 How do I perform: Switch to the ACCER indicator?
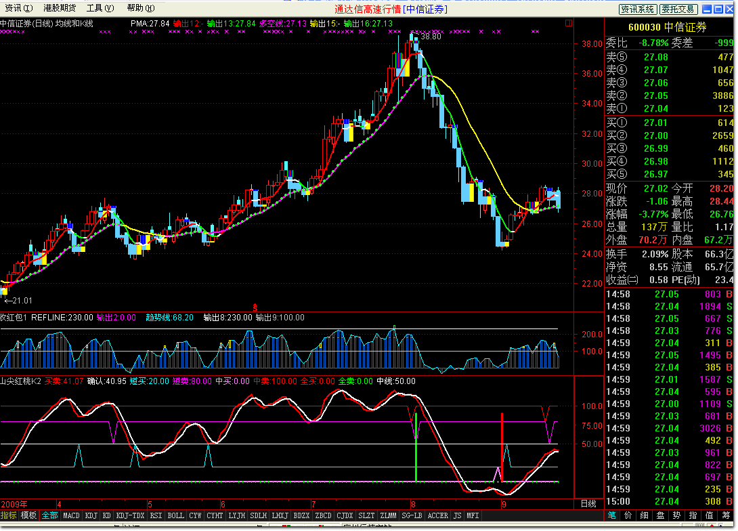[437, 515]
